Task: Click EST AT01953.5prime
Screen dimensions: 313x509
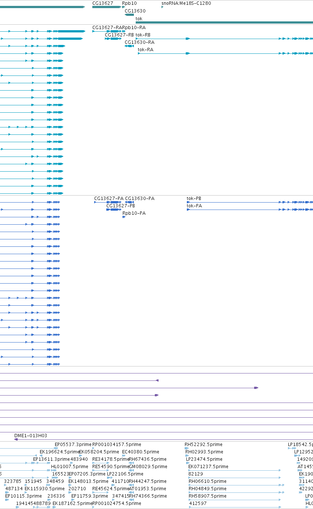Action: click(147, 488)
